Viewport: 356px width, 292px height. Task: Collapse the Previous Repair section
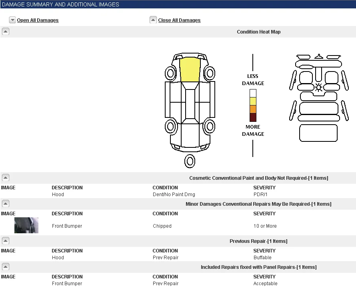point(6,240)
